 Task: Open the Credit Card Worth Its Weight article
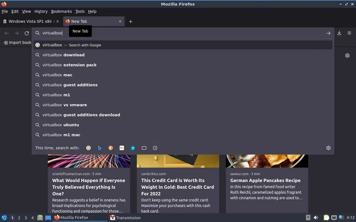pos(177,187)
